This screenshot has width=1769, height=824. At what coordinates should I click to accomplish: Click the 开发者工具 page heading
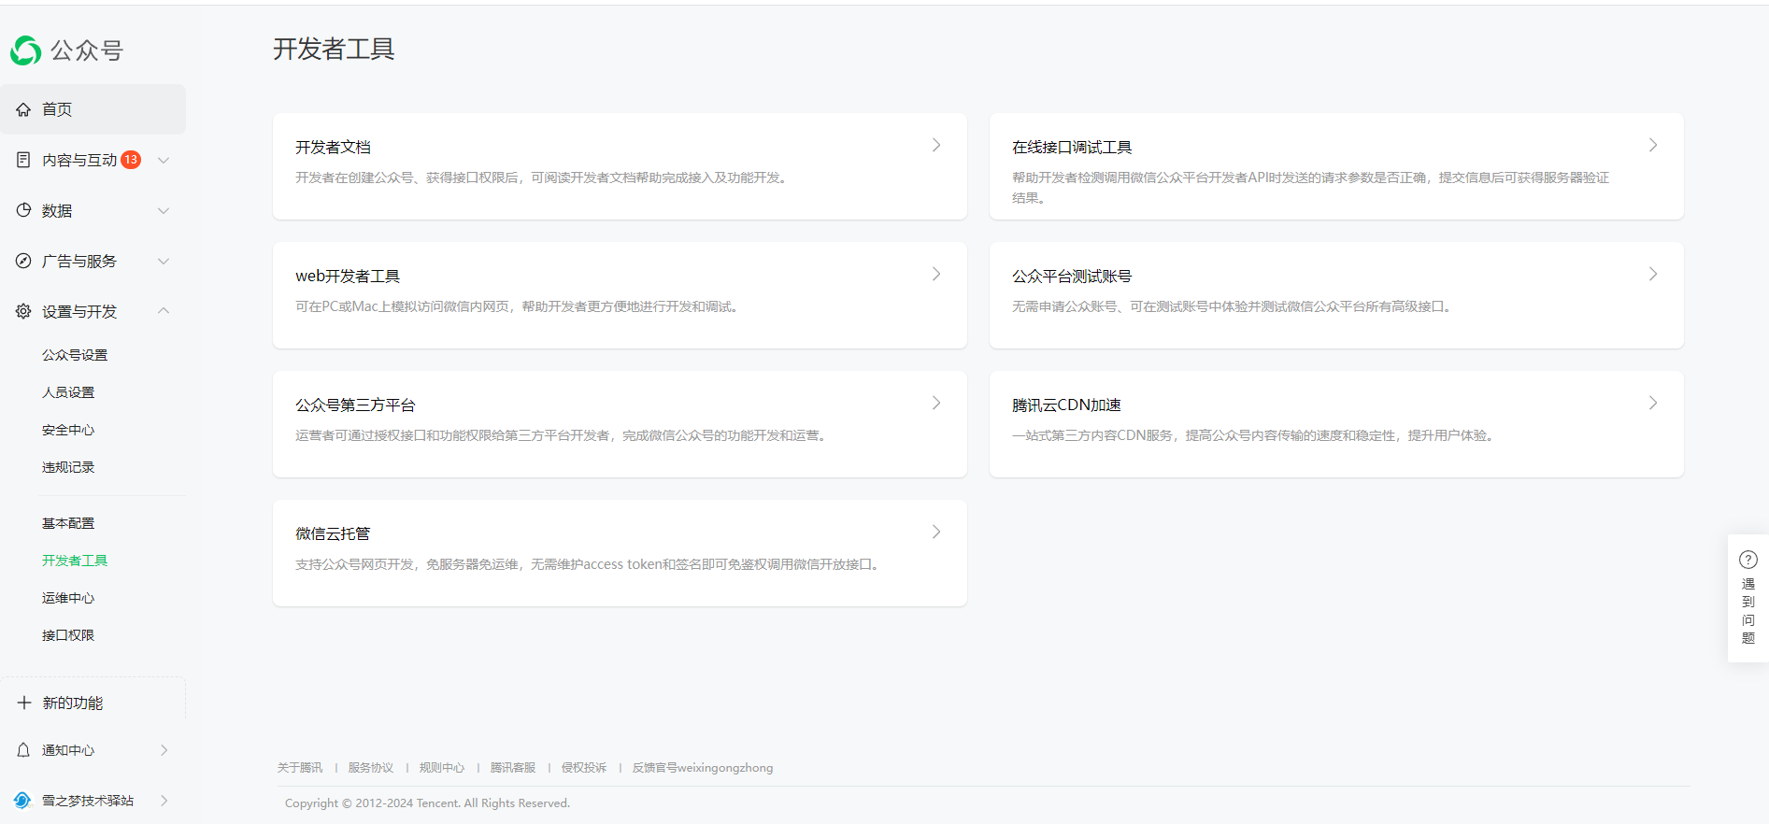334,49
